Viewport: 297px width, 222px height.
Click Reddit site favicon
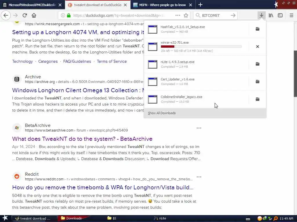click(x=17, y=176)
